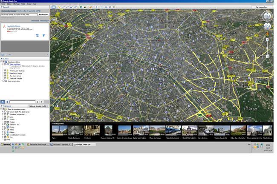Image resolution: width=277 pixels, height=184 pixels.
Task: Click zoom out minus below the zoom slider
Action: pyautogui.click(x=267, y=57)
